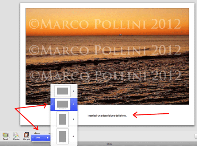Open the Sfondo background color picker
The image size is (197, 146).
[16, 136]
